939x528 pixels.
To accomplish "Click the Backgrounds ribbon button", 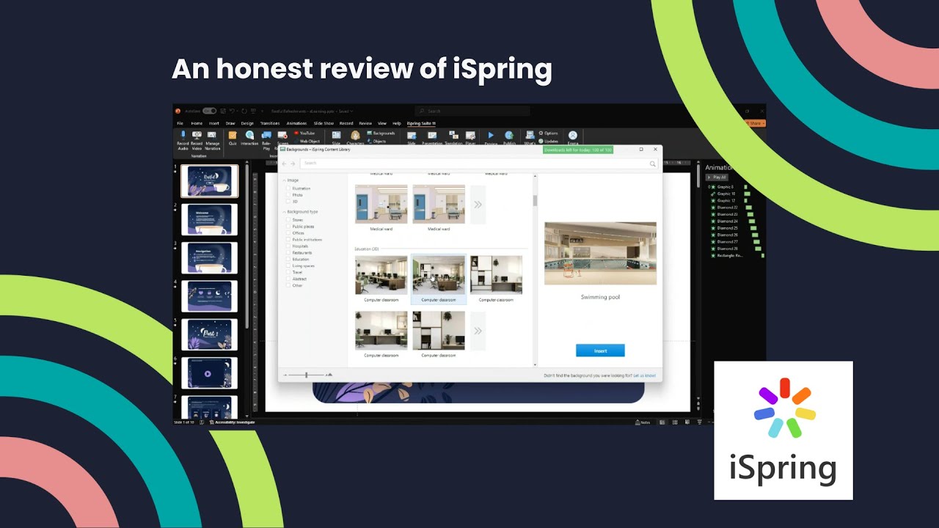I will click(381, 133).
